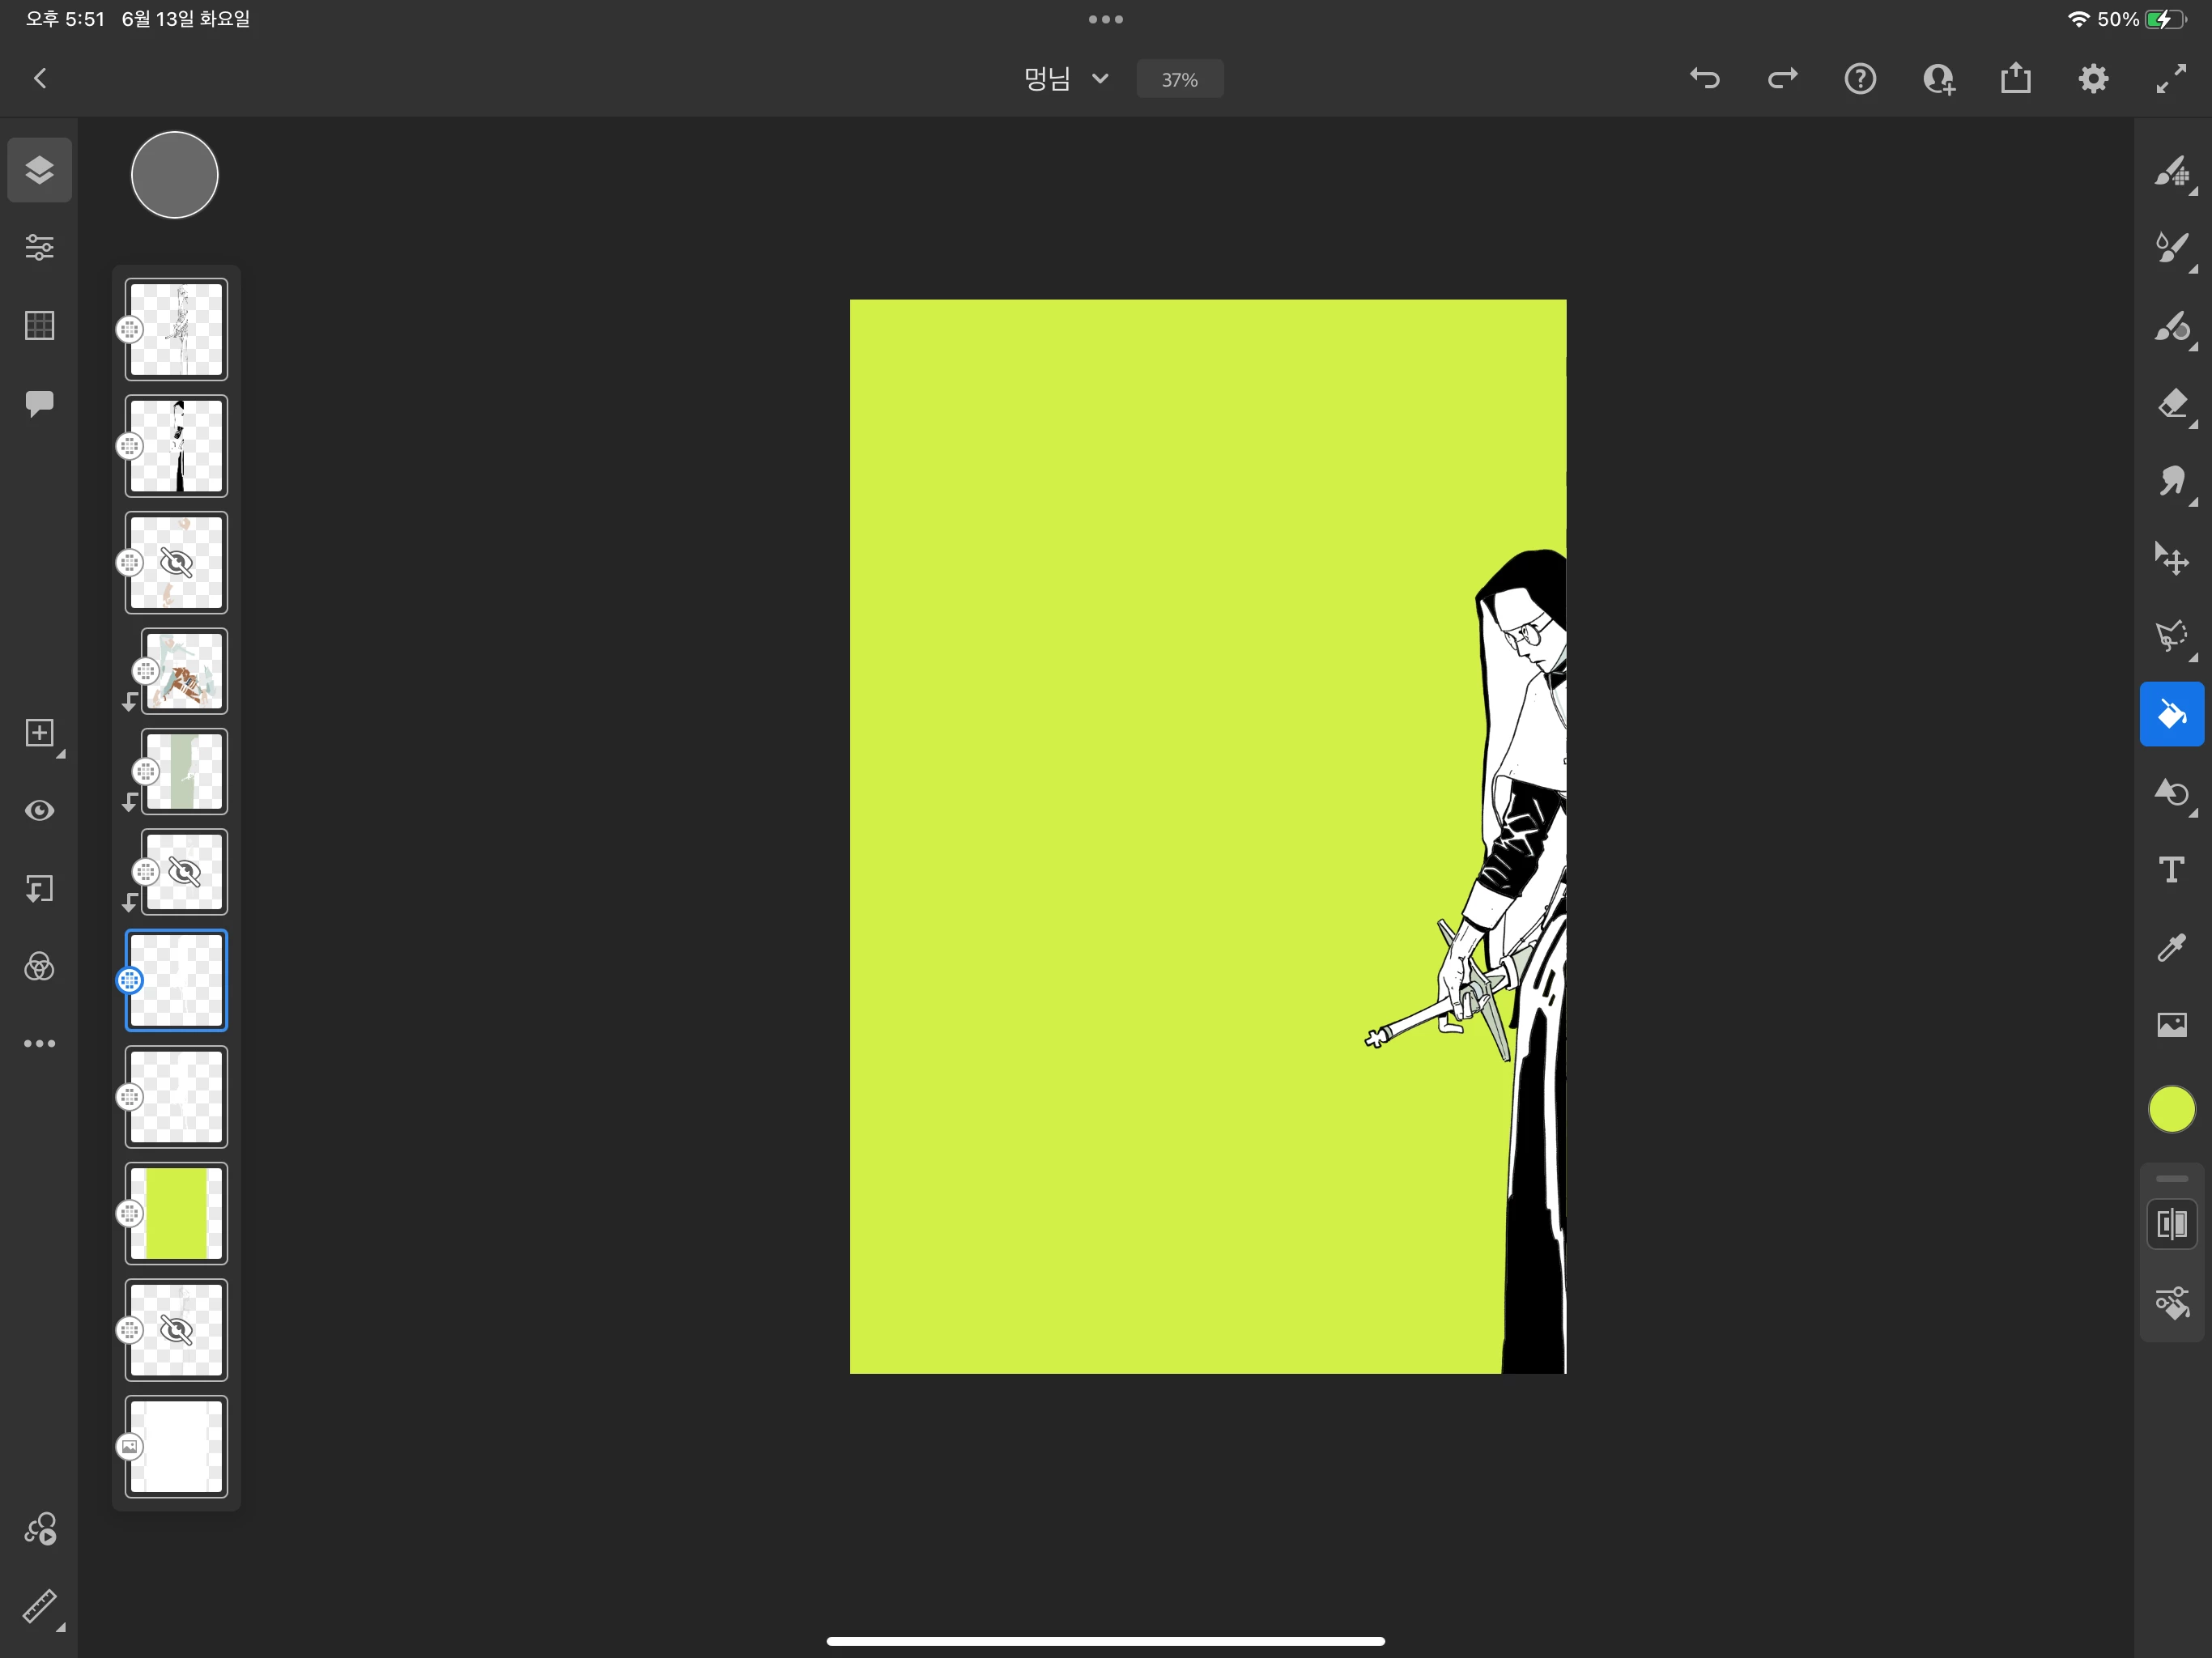Select the yellow-green fill layer thumbnail

[177, 1213]
